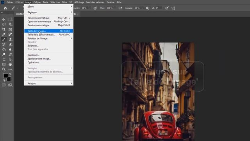Open the Flux percentage dropdown

point(115,8)
